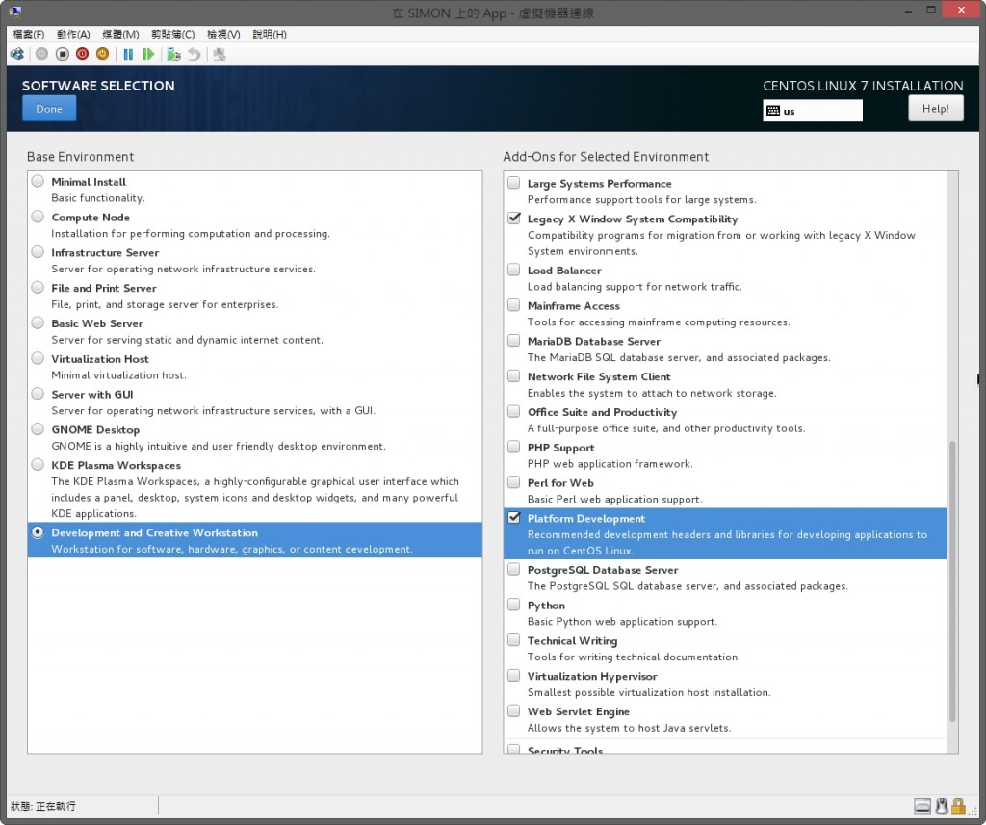Open the 剪貼簿(C) menu

[x=173, y=34]
